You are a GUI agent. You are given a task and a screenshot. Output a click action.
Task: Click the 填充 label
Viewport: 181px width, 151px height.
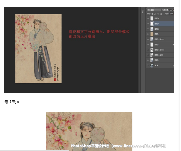coord(167,14)
